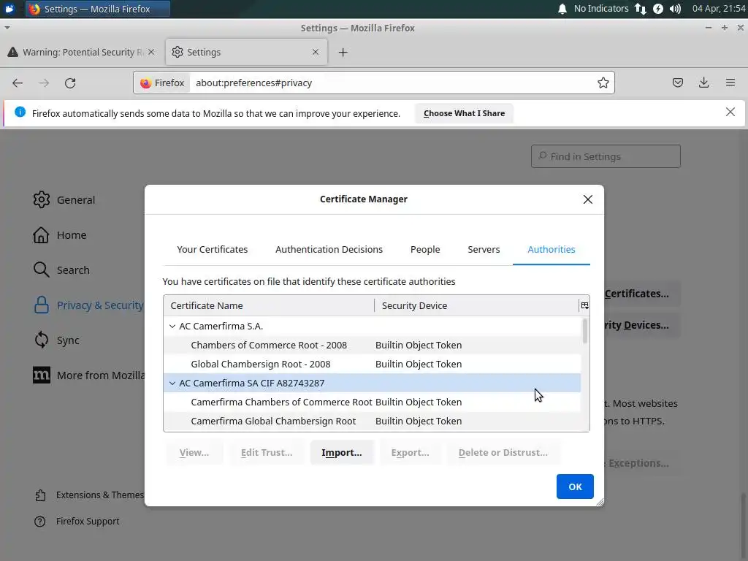The width and height of the screenshot is (748, 561).
Task: Click the Import... button
Action: click(342, 453)
